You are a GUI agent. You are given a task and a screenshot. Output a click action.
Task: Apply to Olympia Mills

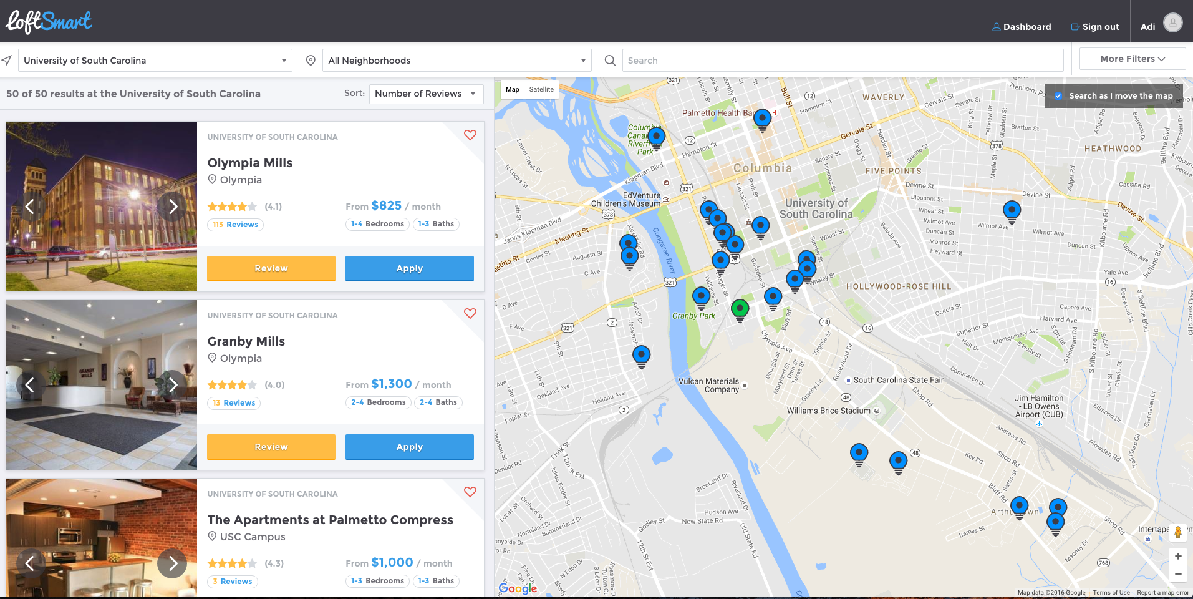click(x=410, y=268)
